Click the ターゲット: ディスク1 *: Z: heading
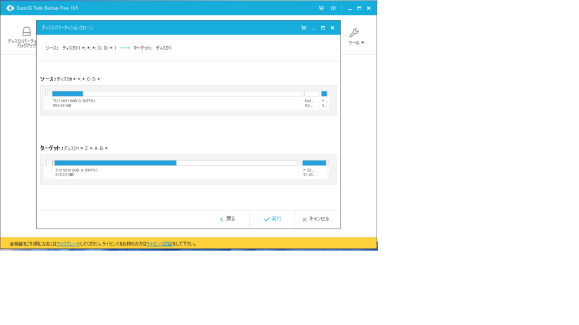 74,148
